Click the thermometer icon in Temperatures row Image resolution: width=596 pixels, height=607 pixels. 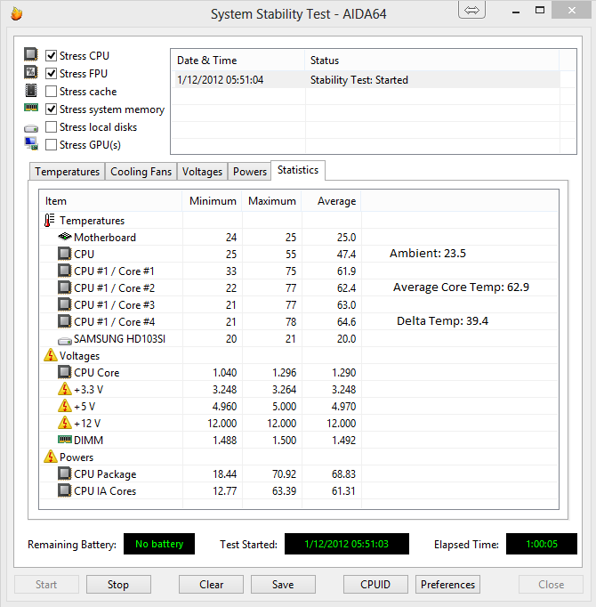pyautogui.click(x=49, y=220)
